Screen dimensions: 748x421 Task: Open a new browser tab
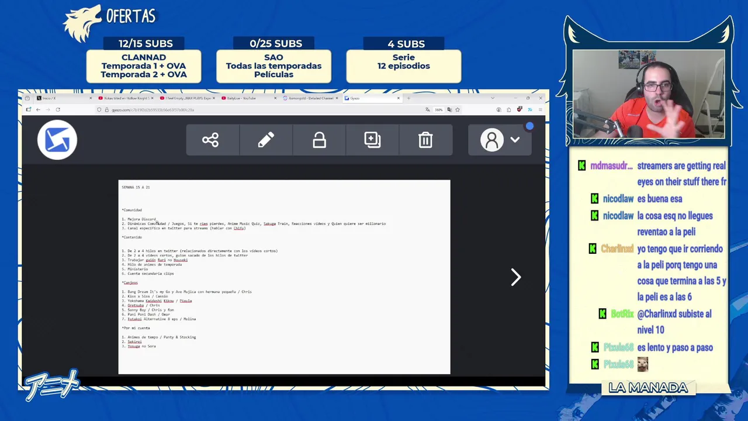click(x=408, y=98)
